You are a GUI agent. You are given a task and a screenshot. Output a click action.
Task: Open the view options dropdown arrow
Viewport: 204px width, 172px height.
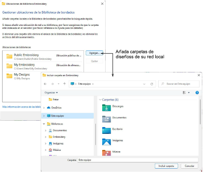(189, 93)
